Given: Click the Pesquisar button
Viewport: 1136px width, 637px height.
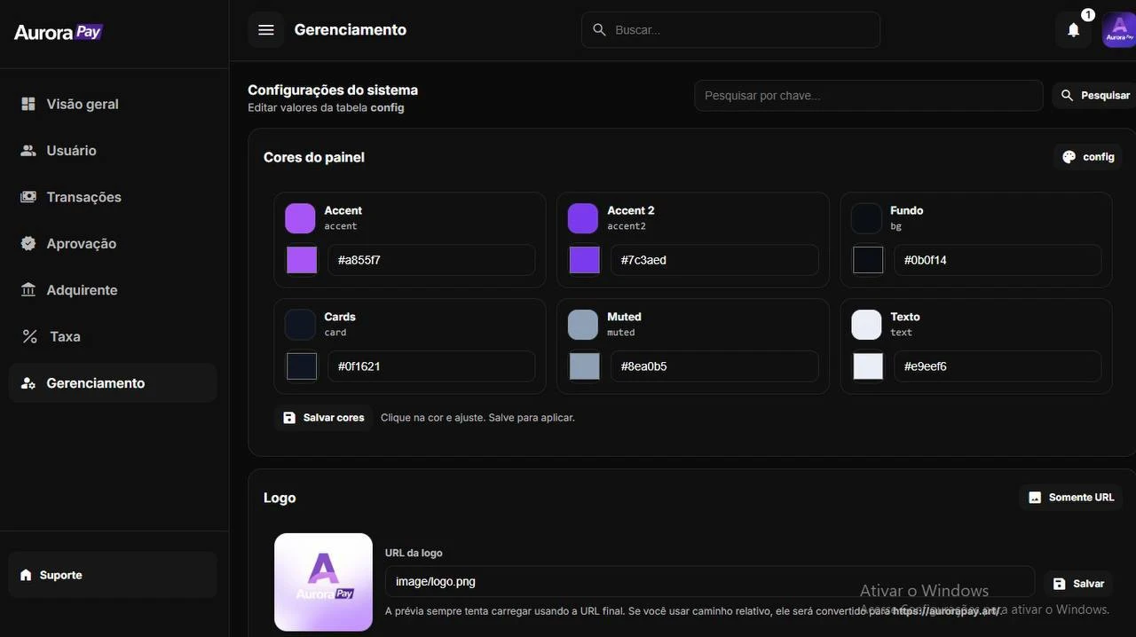Looking at the screenshot, I should click(x=1095, y=96).
